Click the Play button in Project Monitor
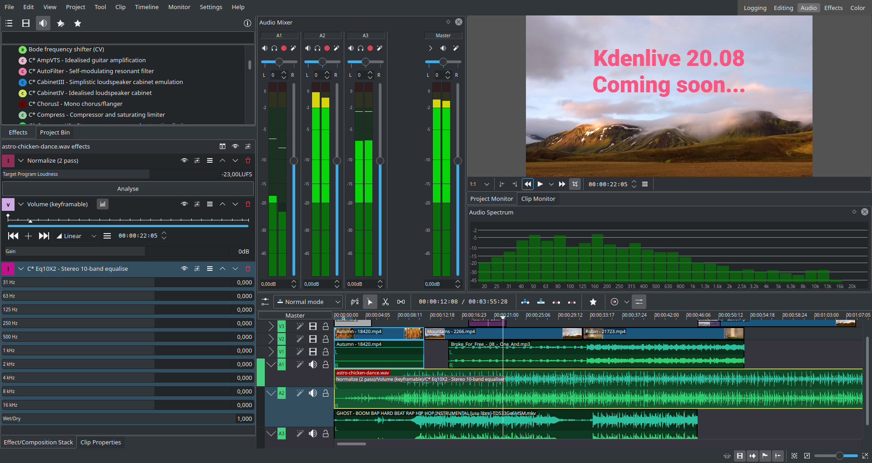 [x=540, y=184]
